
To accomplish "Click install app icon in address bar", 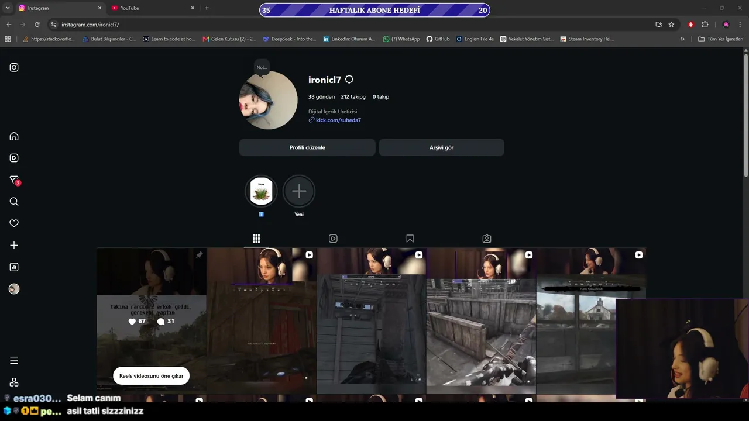I will pyautogui.click(x=659, y=25).
